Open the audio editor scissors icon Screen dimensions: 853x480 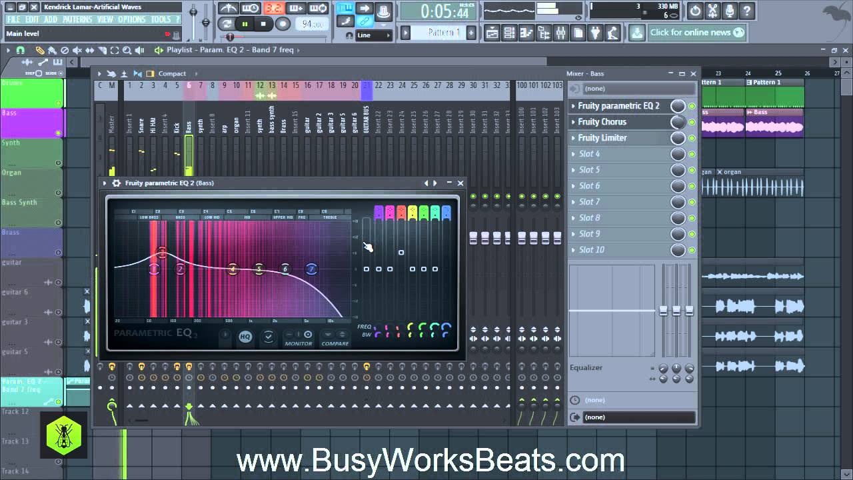(712, 11)
